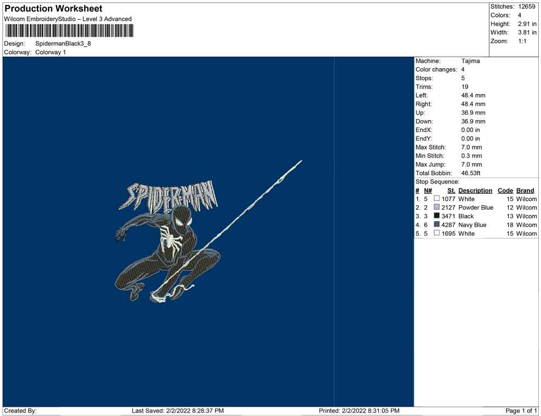The width and height of the screenshot is (541, 416).
Task: Click the 'Stop Sequence:' heading
Action: click(x=438, y=182)
